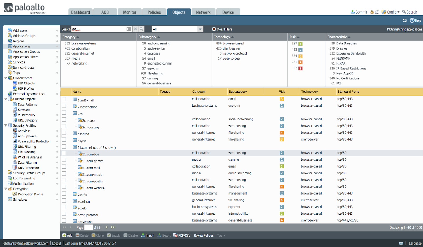
Task: Open the All filter dropdown
Action: [200, 29]
